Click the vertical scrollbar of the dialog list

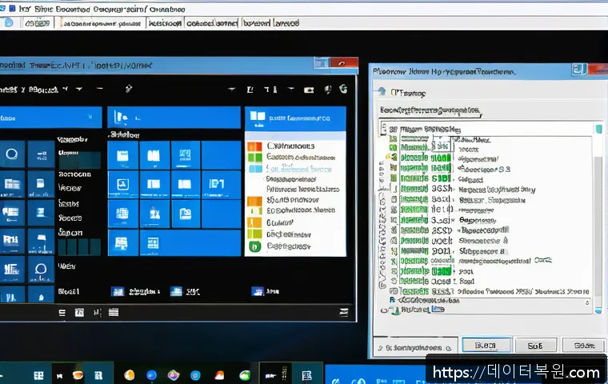[x=598, y=216]
